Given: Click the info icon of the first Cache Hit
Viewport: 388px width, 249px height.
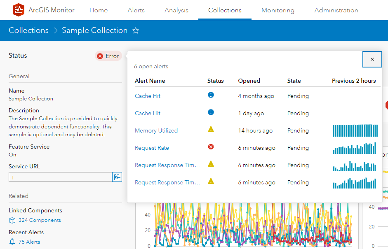Looking at the screenshot, I should [x=211, y=95].
